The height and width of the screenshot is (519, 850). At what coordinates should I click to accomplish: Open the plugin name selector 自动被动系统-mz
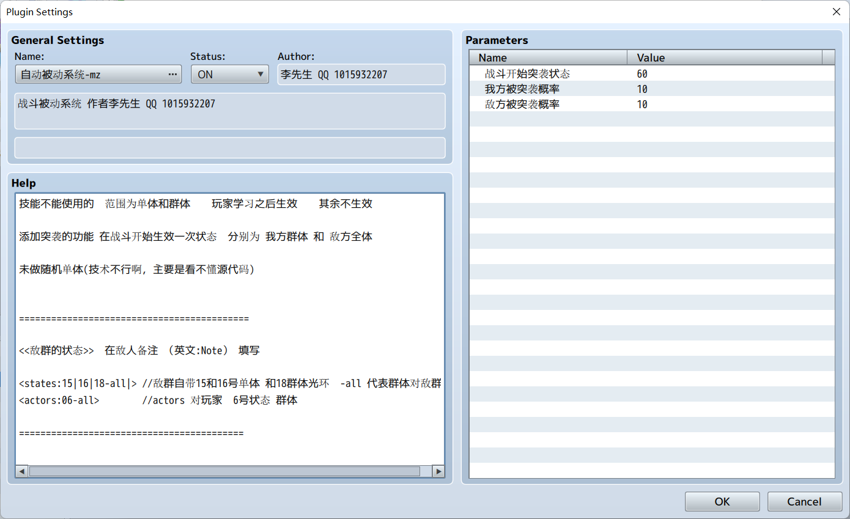pos(98,75)
